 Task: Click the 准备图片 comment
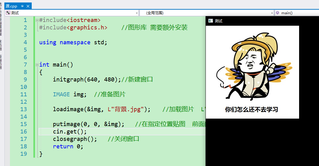[x=110, y=94]
